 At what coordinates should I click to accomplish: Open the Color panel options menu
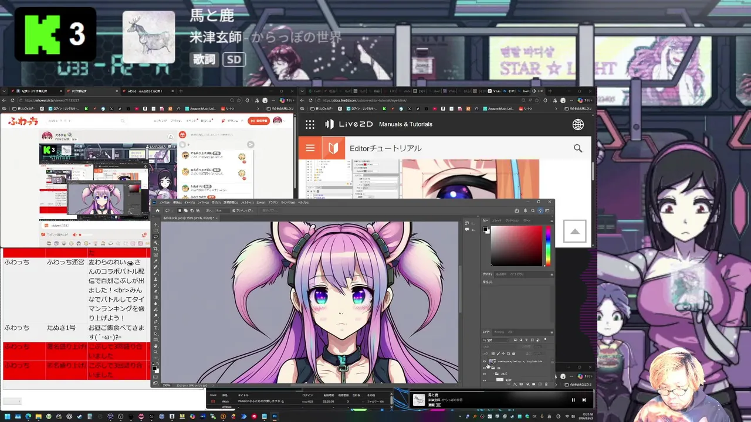(552, 221)
